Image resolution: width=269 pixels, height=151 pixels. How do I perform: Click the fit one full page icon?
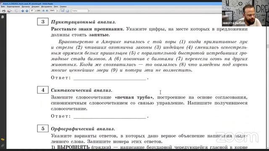[67, 11]
